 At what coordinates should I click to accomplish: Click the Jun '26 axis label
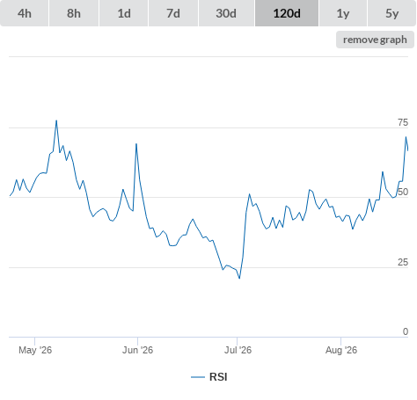click(137, 350)
